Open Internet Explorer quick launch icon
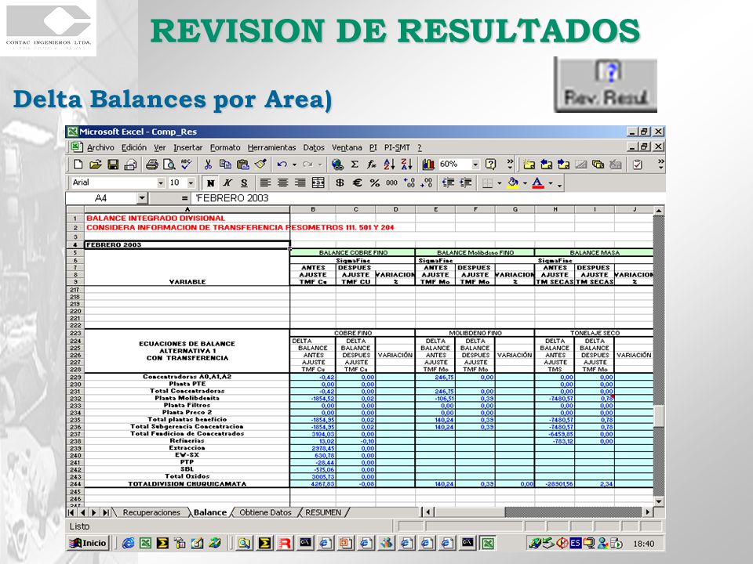 (x=128, y=544)
